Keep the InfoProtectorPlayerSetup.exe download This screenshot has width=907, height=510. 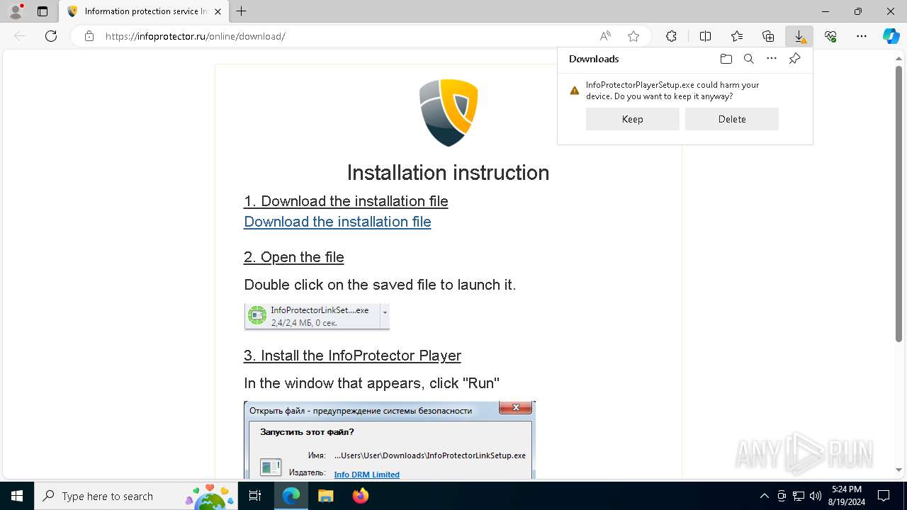pyautogui.click(x=633, y=119)
